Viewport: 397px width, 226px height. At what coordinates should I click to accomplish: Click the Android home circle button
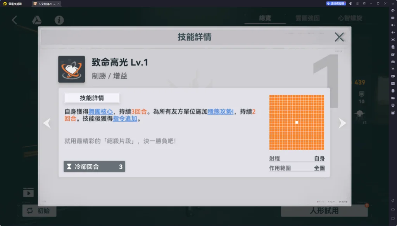coord(393,210)
